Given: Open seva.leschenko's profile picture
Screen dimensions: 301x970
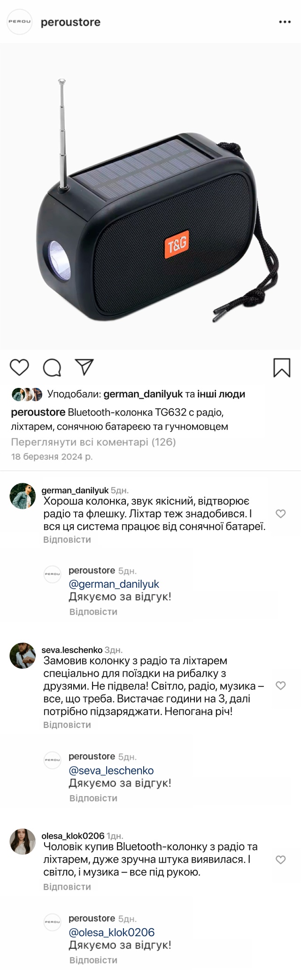Looking at the screenshot, I should point(23,655).
